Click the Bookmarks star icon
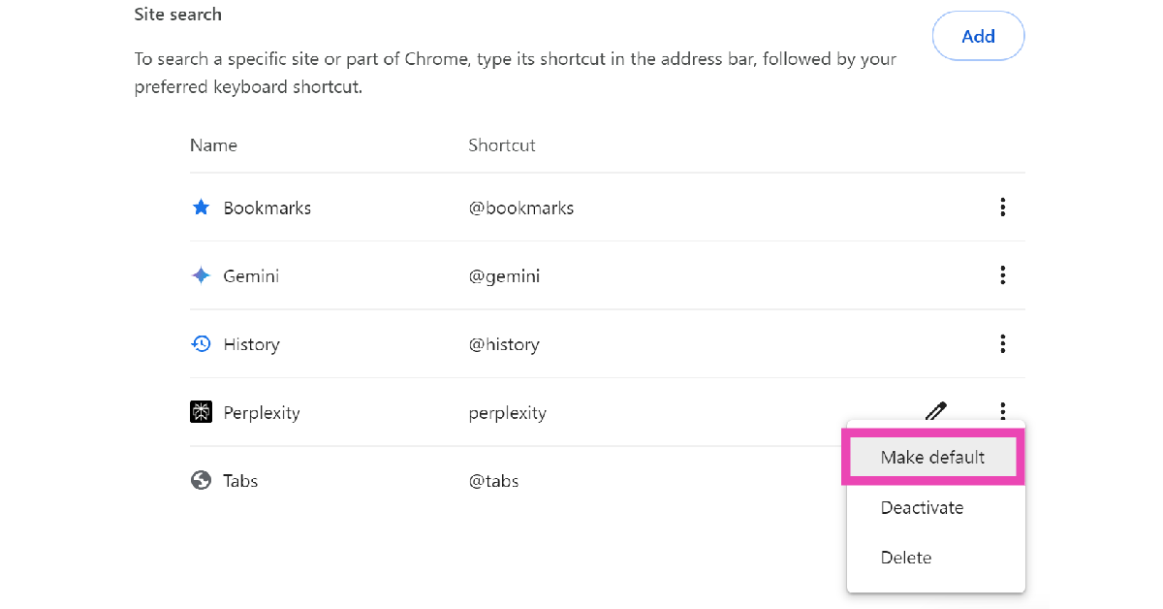Screen dimensions: 1163x609 click(201, 208)
